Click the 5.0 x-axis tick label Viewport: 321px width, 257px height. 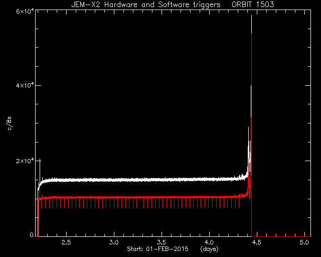pos(304,242)
